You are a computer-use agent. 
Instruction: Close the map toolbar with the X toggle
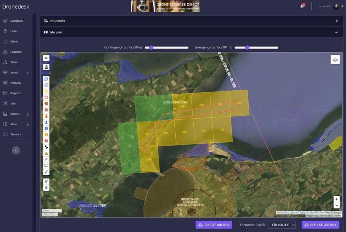click(47, 58)
